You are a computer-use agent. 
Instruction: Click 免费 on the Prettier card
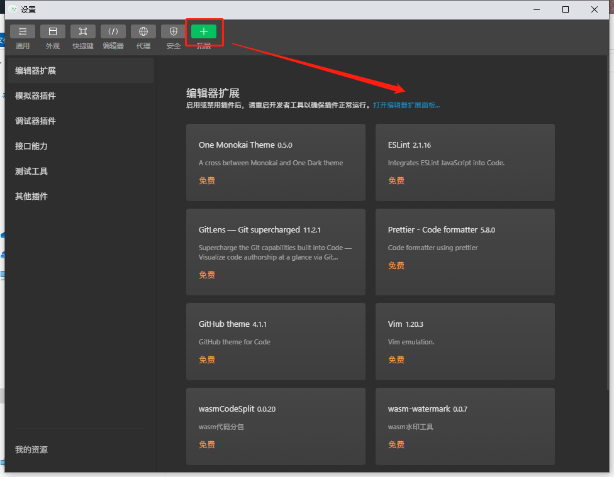click(x=396, y=266)
